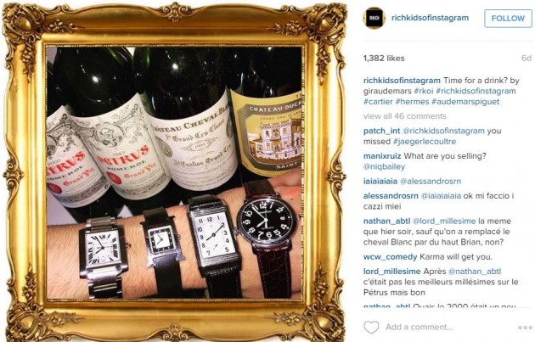Open the #rkoi hashtag
535x342 pixels.
[x=424, y=91]
